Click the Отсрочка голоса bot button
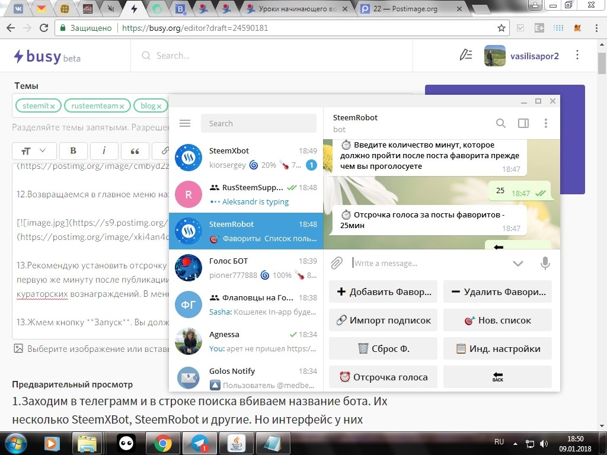This screenshot has width=607, height=455. coord(384,377)
